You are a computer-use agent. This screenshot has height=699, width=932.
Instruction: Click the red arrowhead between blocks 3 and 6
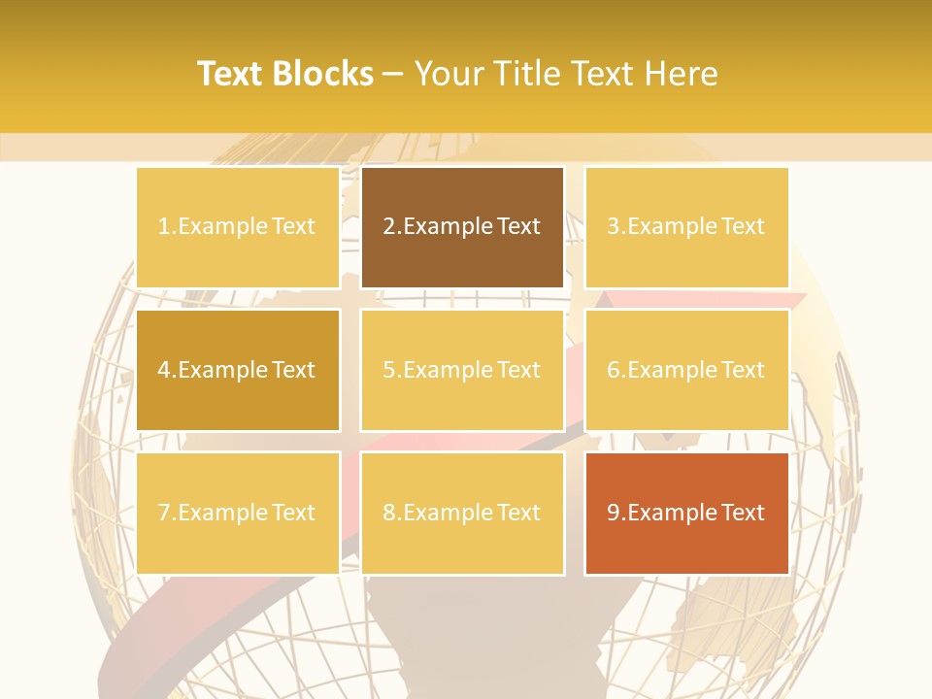click(x=767, y=299)
